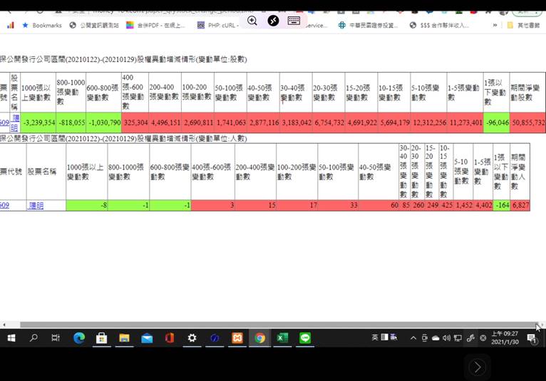Click the horizontal page scrollbar
Image resolution: width=546 pixels, height=381 pixels.
pyautogui.click(x=271, y=325)
